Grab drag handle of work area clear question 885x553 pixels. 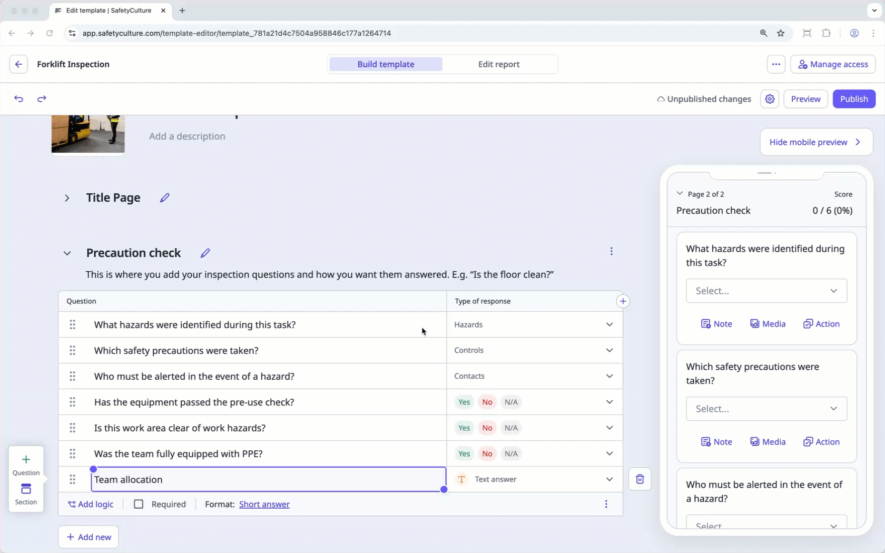[x=73, y=428]
